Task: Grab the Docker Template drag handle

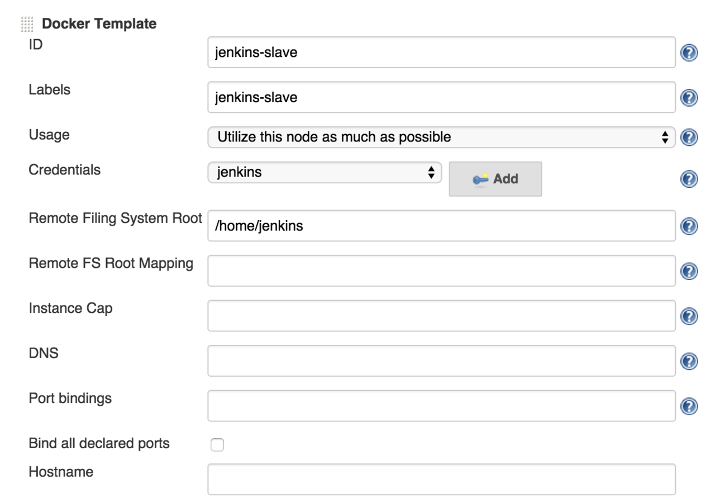Action: point(27,24)
